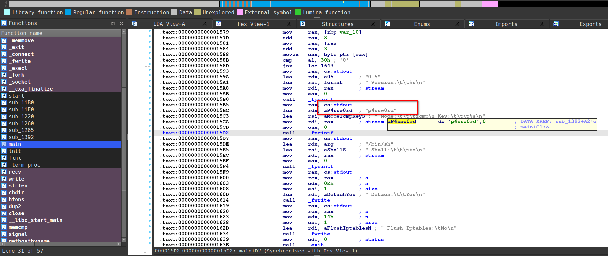Select sub_1392 in the Functions list
Image resolution: width=608 pixels, height=256 pixels.
[61, 137]
